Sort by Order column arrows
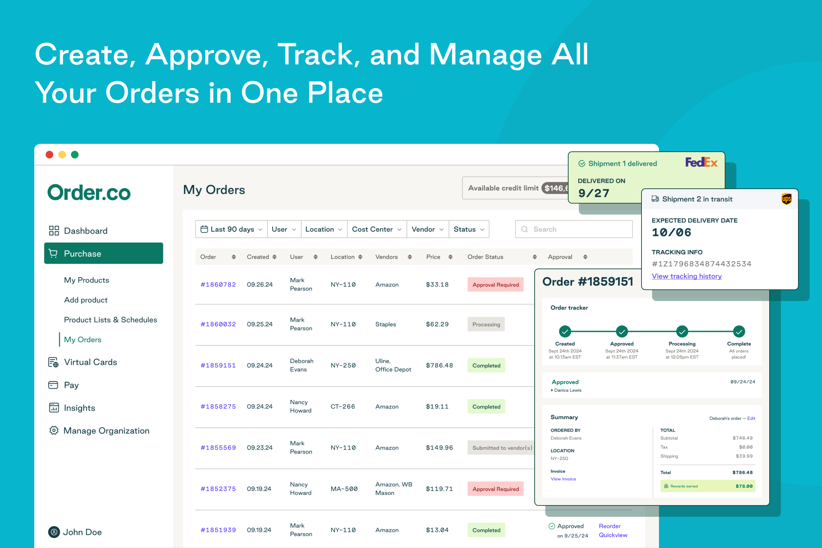This screenshot has width=822, height=548. pos(234,257)
